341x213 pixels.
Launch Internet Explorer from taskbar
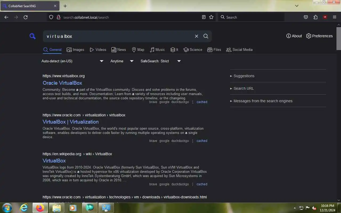click(x=24, y=208)
